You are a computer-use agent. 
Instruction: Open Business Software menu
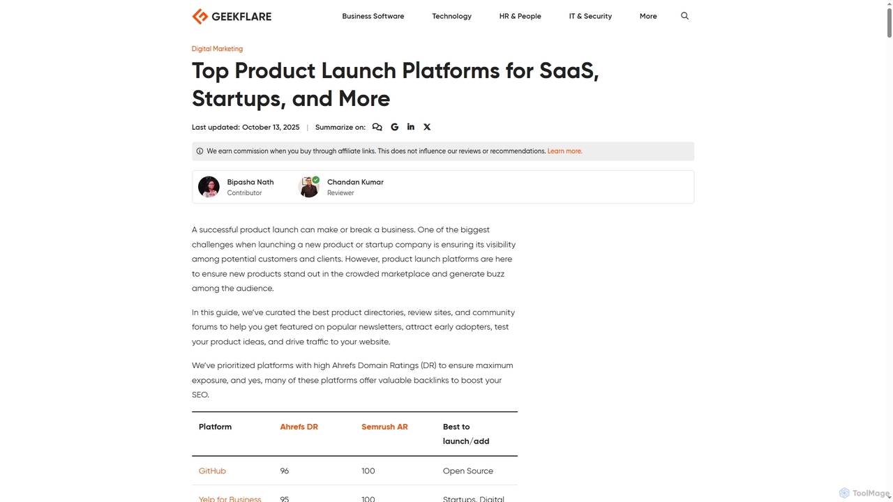373,16
